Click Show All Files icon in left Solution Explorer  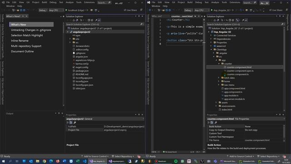point(92,20)
